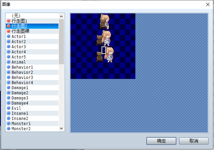Select the (无) none entry

point(32,16)
